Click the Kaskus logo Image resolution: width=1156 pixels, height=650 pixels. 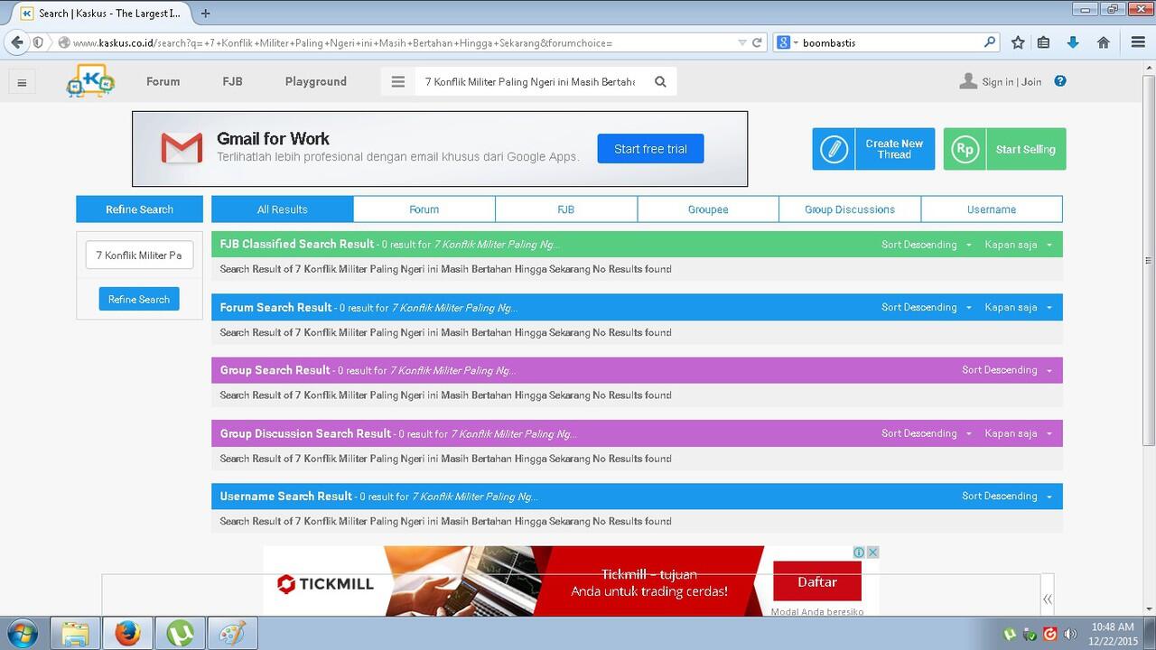(90, 81)
